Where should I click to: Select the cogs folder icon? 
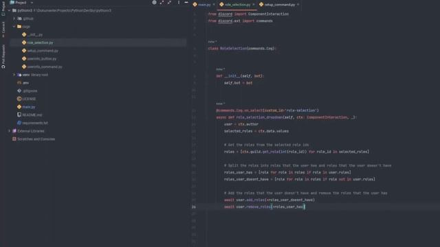(19, 26)
